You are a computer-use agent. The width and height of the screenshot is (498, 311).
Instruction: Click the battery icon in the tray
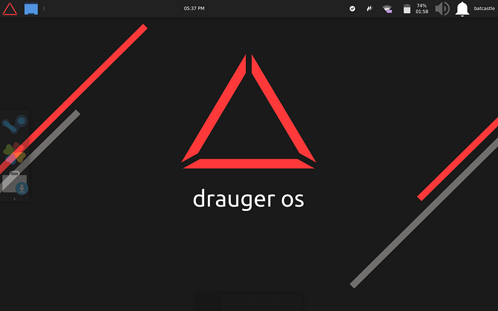click(407, 9)
